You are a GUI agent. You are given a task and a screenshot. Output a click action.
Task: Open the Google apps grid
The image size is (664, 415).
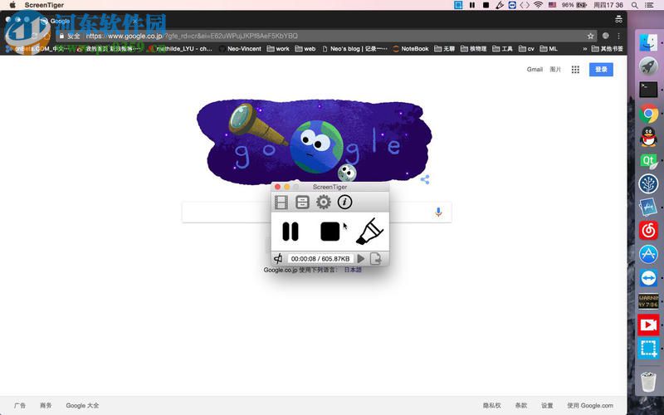tap(575, 70)
